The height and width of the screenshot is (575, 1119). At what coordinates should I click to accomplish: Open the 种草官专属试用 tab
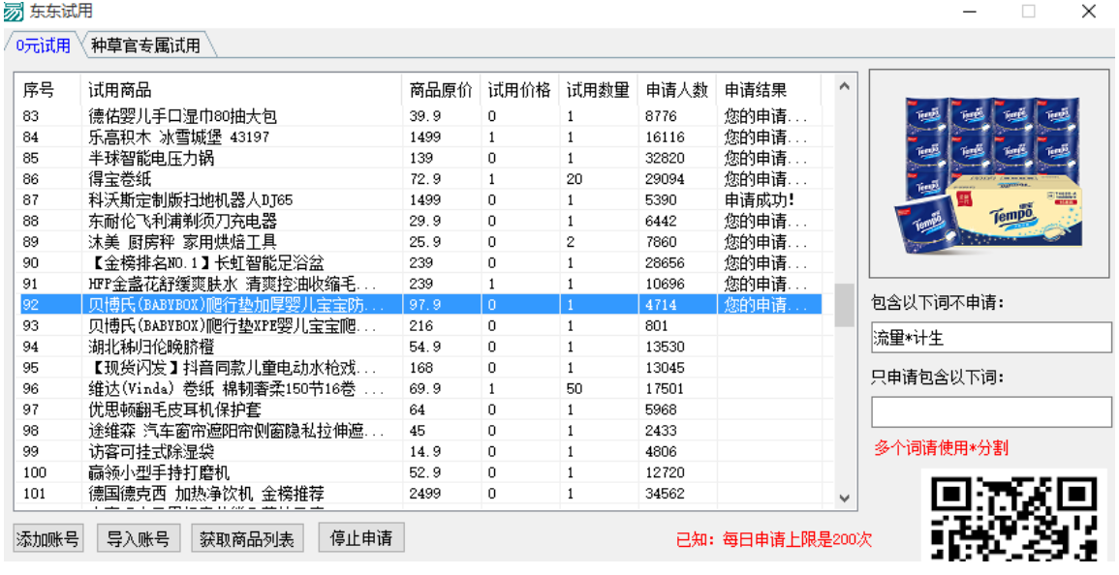[x=145, y=45]
